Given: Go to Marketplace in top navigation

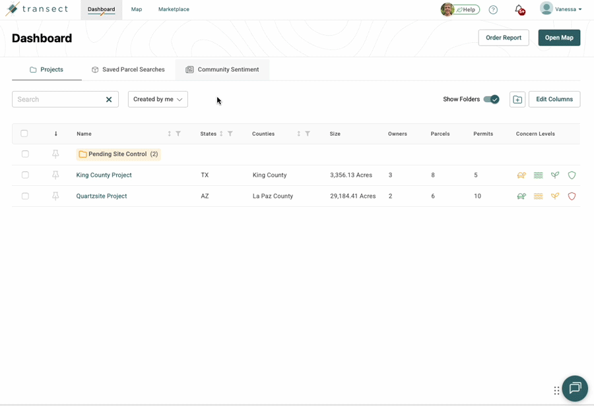Looking at the screenshot, I should [x=174, y=9].
